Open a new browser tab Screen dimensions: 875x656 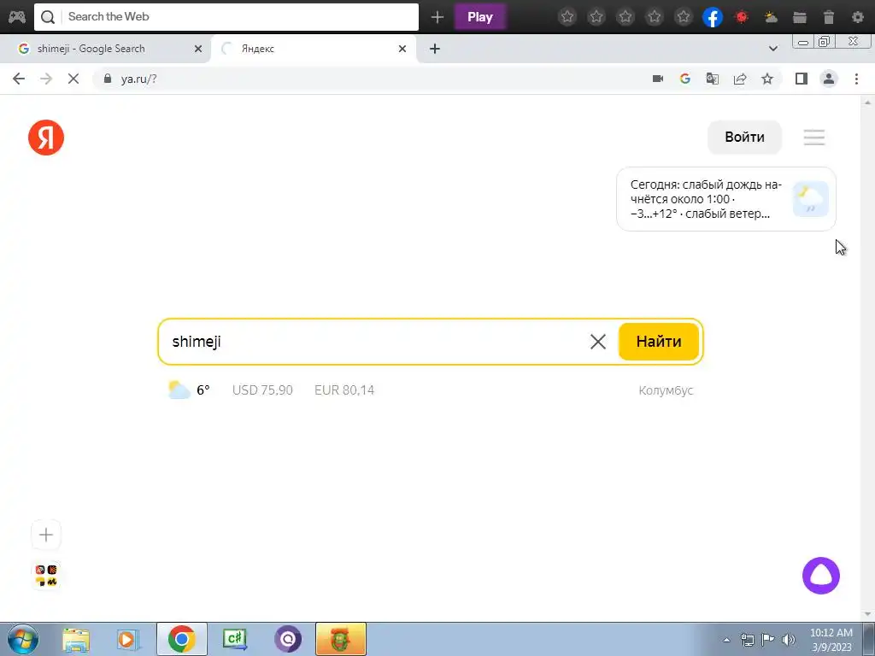435,49
